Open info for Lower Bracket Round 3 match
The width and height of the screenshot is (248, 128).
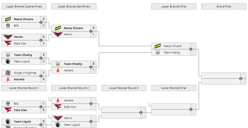[x=141, y=113]
